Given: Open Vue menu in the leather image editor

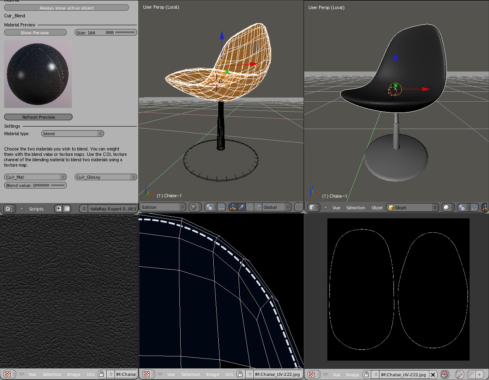Looking at the screenshot, I should coord(32,374).
